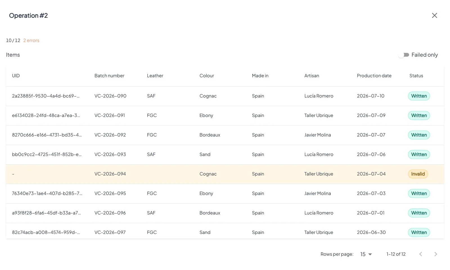Click the 1-12 of 12 pagination text

[x=396, y=254]
